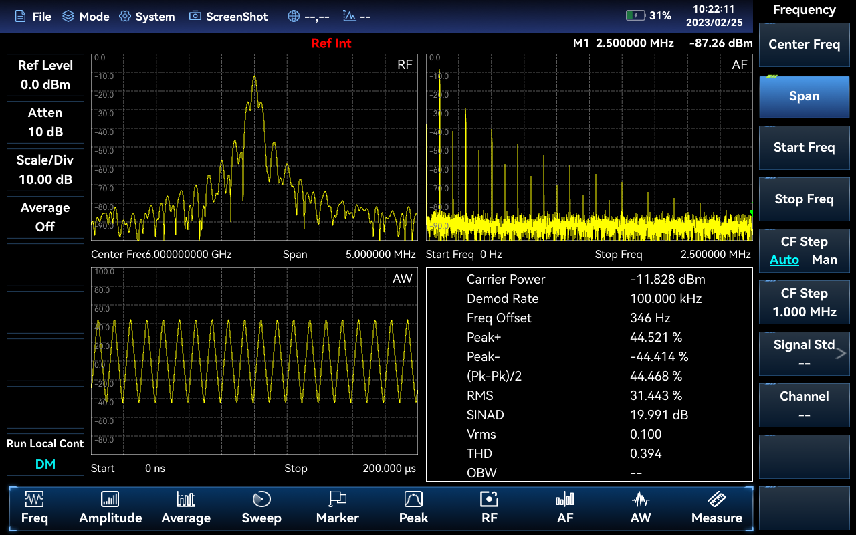This screenshot has height=535, width=856.
Task: Expand the Signal Std submenu arrow
Action: point(841,354)
